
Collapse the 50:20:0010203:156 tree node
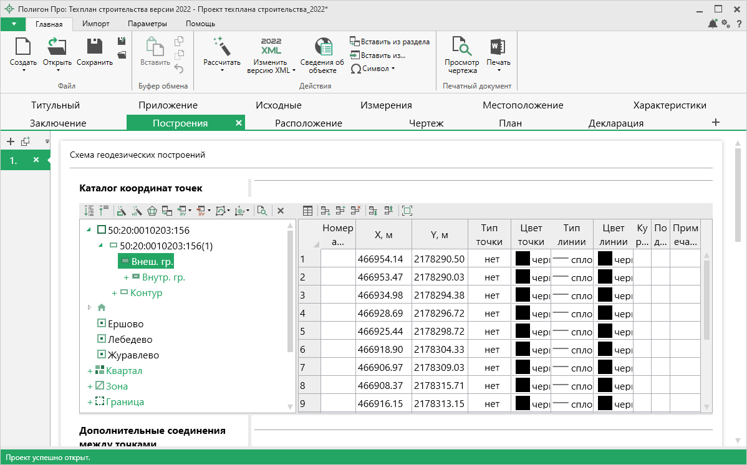pyautogui.click(x=89, y=230)
